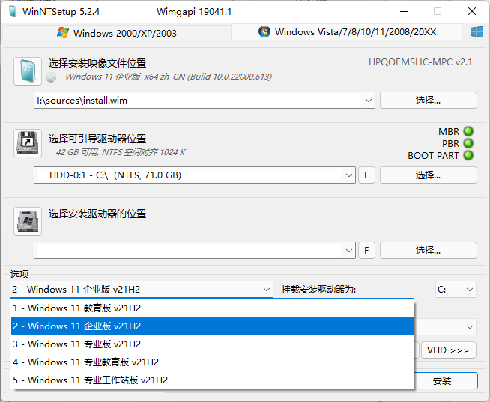Click 选择... button for boot drive
490x402 pixels.
[428, 175]
